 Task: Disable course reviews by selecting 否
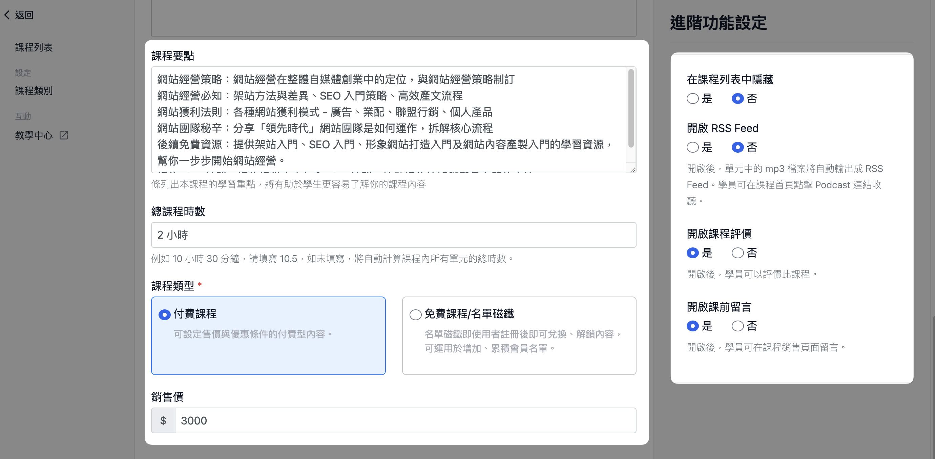click(737, 253)
